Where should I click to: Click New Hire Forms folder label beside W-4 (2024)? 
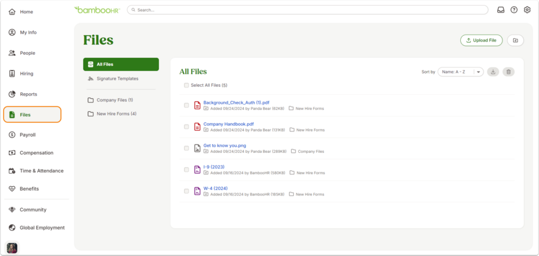click(310, 194)
